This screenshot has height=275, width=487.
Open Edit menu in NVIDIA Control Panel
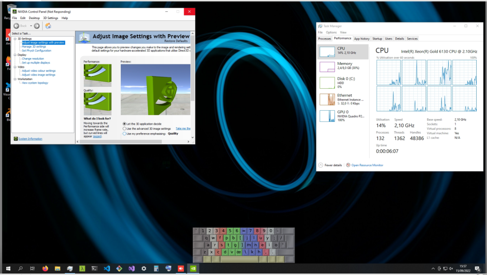pyautogui.click(x=23, y=18)
